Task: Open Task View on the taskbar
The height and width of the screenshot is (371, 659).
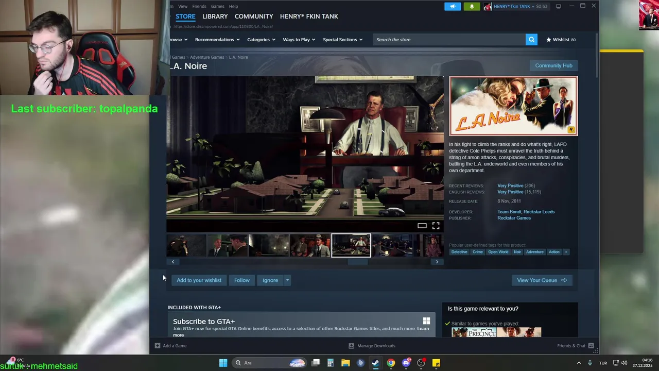Action: click(x=316, y=363)
